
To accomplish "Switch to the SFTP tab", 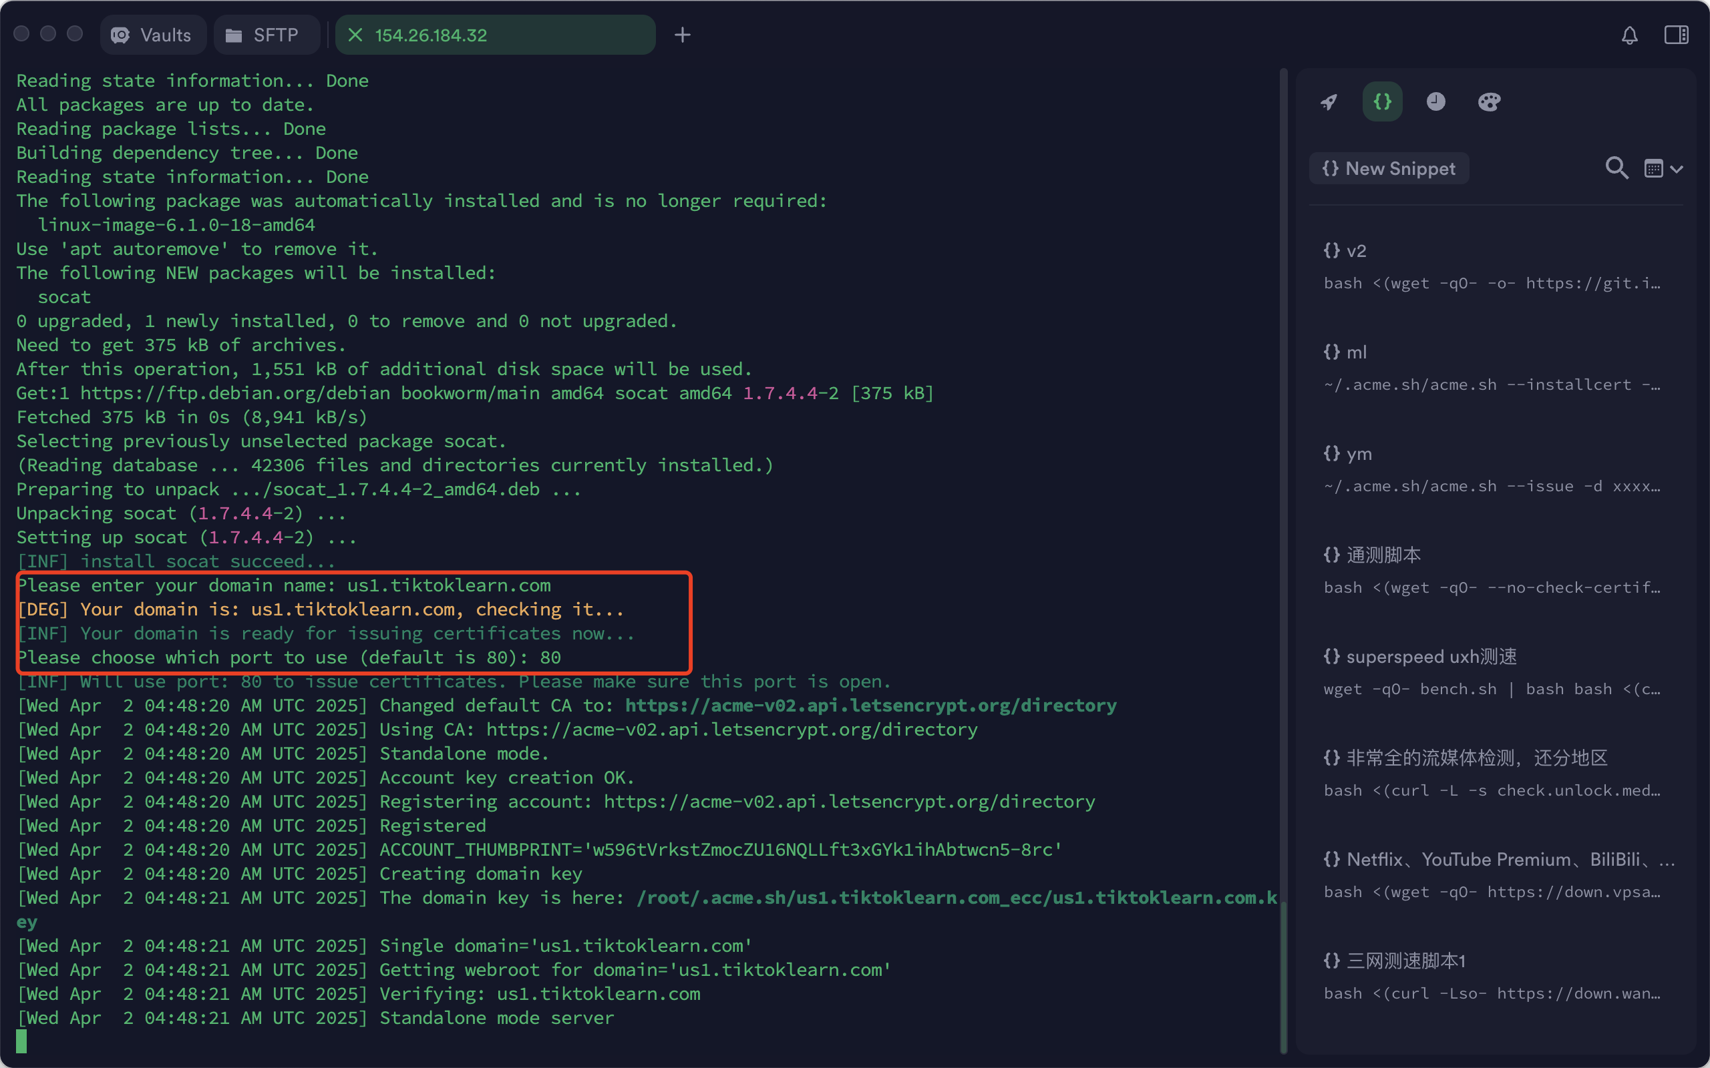I will click(263, 35).
